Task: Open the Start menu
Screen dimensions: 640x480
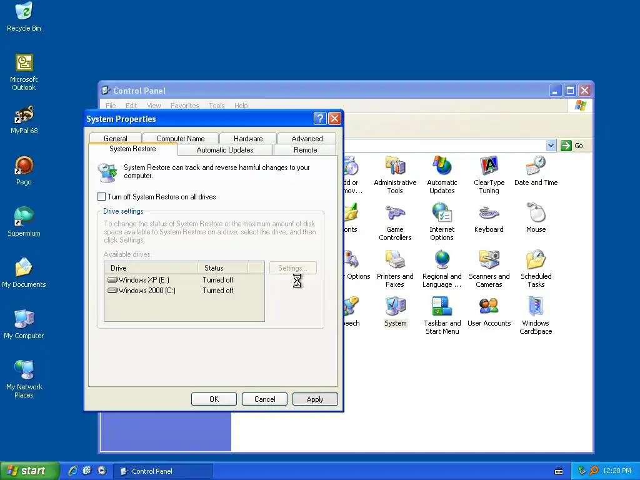Action: (29, 471)
